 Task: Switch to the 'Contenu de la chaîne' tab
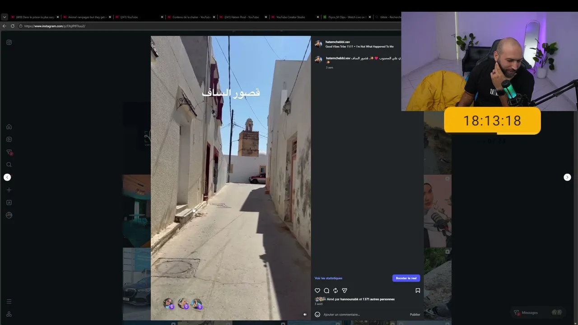191,17
